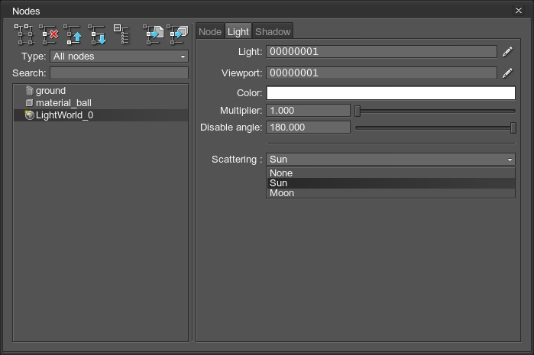
Task: Select the ground node in the list
Action: (x=50, y=91)
